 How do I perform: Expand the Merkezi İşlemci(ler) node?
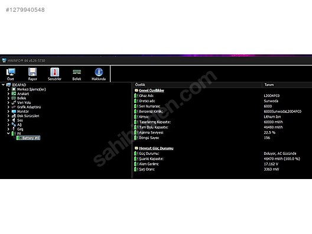pyautogui.click(x=8, y=89)
